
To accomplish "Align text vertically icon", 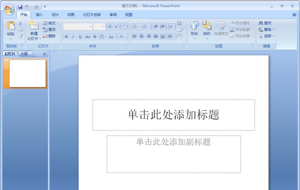I will coord(180,30).
